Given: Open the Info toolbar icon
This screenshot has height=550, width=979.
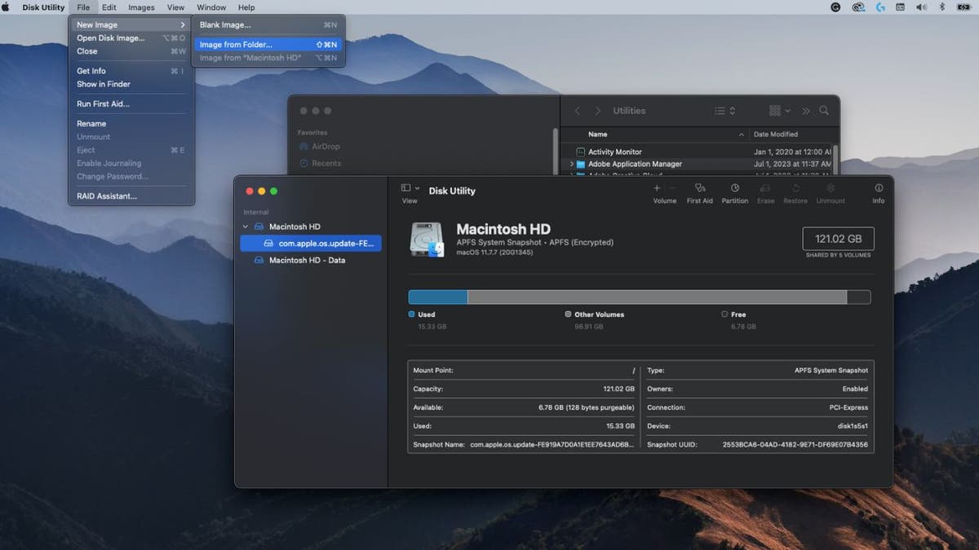Looking at the screenshot, I should (x=879, y=188).
